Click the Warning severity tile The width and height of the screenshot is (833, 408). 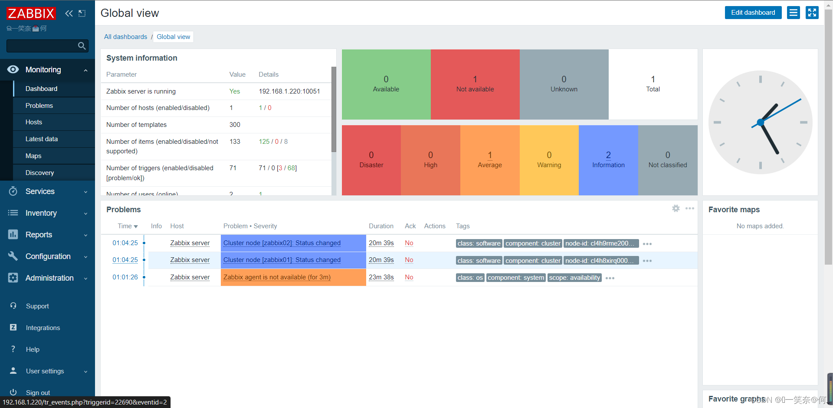click(x=549, y=160)
